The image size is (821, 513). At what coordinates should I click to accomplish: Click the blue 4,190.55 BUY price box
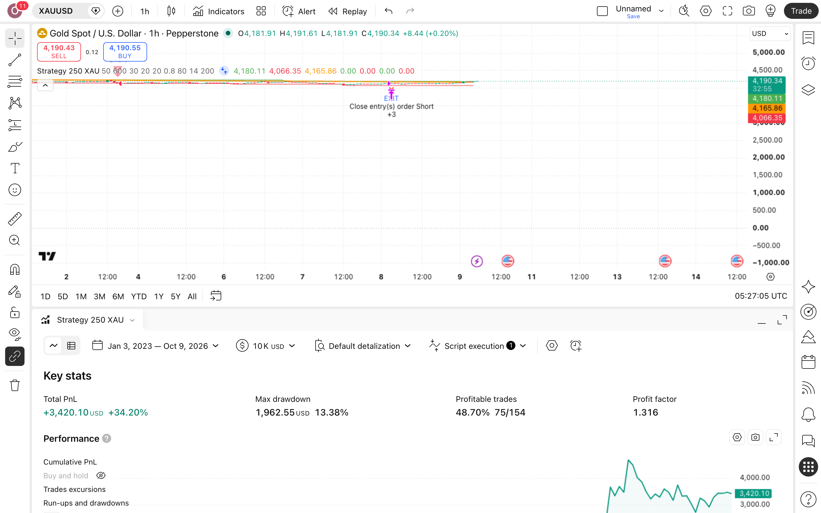pos(125,52)
